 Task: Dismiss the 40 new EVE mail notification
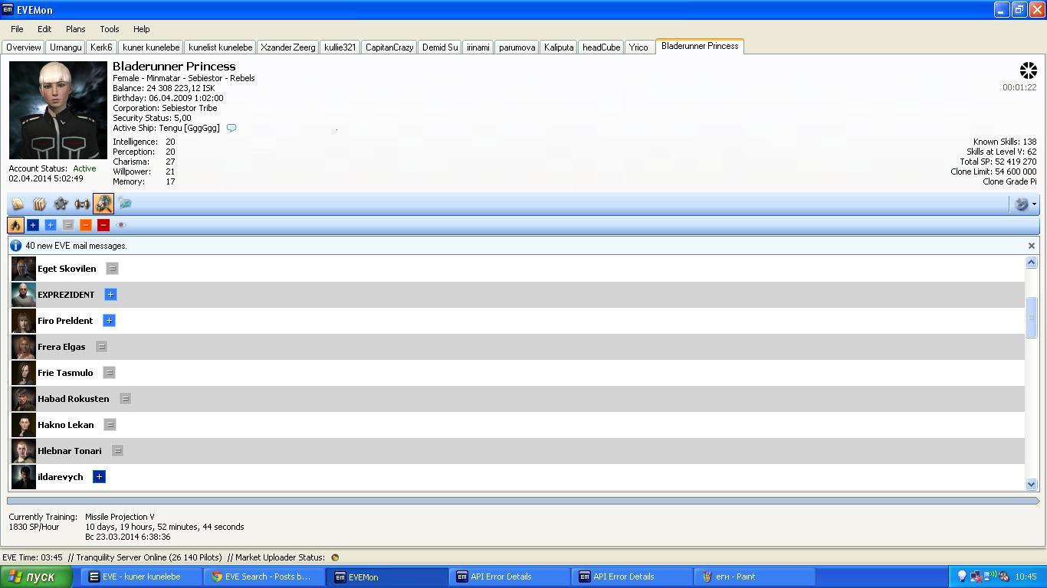coord(1031,246)
